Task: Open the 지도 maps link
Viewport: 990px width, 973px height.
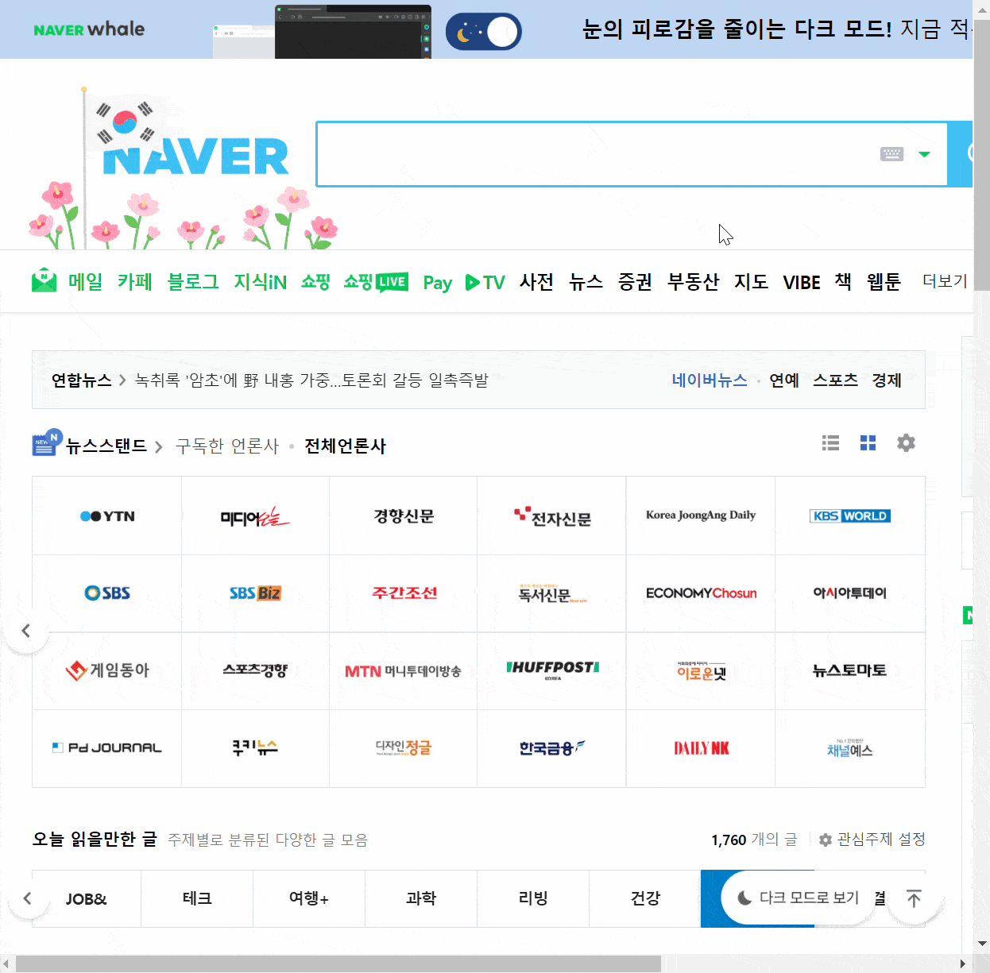Action: point(751,281)
